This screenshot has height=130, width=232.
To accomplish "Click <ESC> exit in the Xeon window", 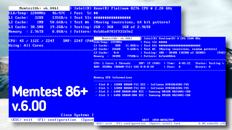I will tap(22, 120).
